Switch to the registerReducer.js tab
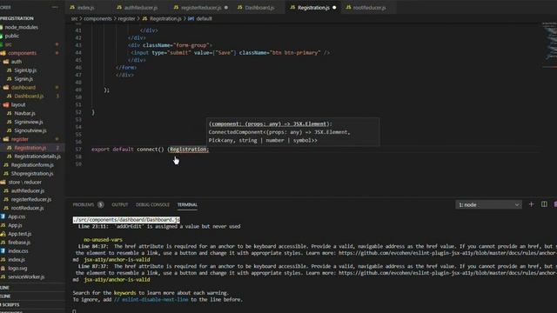The image size is (557, 313). point(201,8)
